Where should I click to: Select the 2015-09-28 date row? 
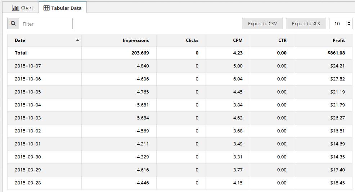[180, 183]
